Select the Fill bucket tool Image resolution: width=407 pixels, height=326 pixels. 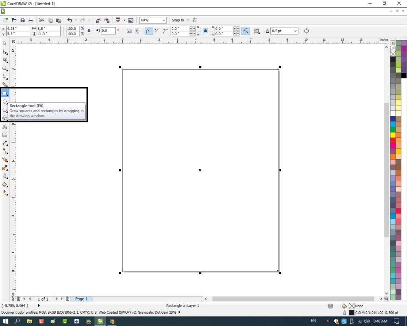pyautogui.click(x=5, y=185)
